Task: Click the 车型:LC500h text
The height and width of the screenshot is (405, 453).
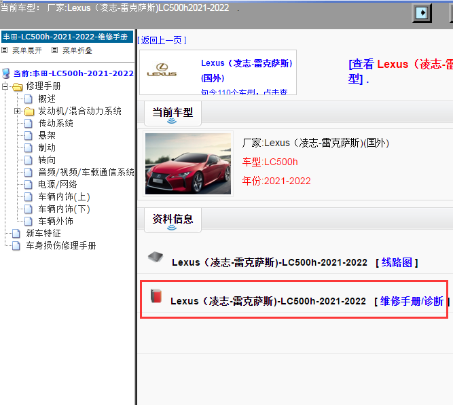Action: click(270, 162)
